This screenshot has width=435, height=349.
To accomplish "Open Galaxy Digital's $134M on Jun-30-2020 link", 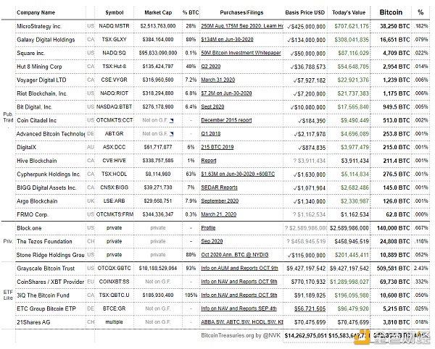I will click(227, 40).
